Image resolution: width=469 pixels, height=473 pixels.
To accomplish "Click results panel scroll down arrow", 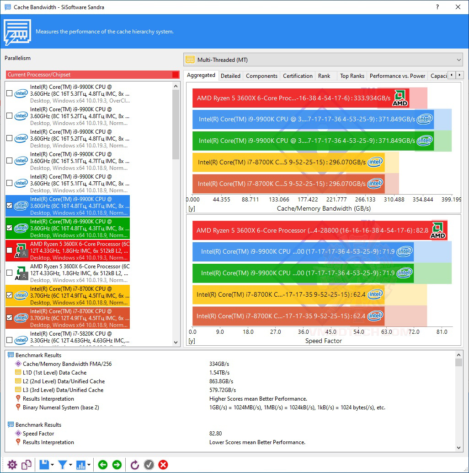I will [x=458, y=448].
